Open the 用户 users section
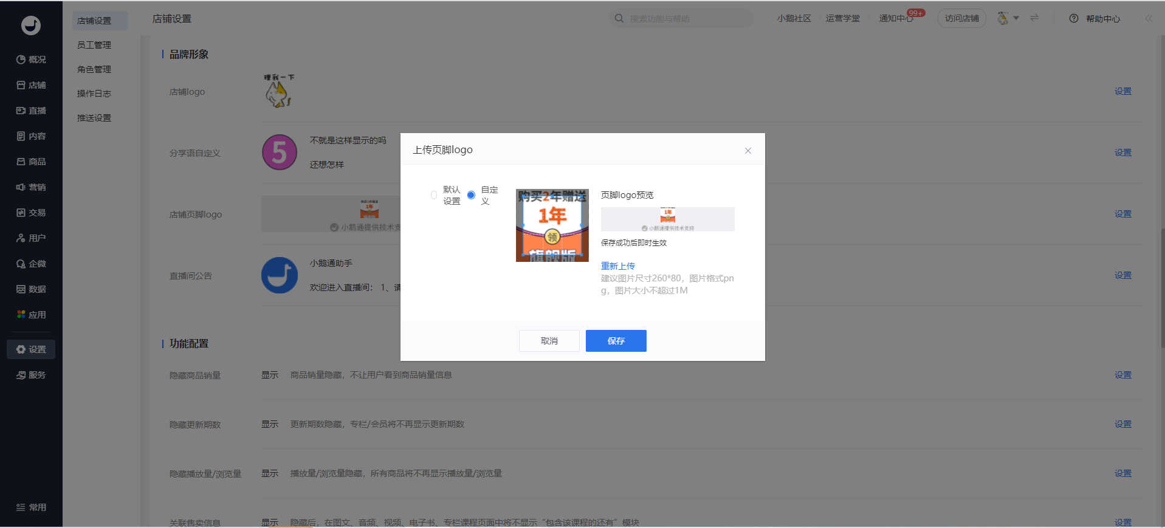Screen dimensions: 1165x528 (x=31, y=238)
